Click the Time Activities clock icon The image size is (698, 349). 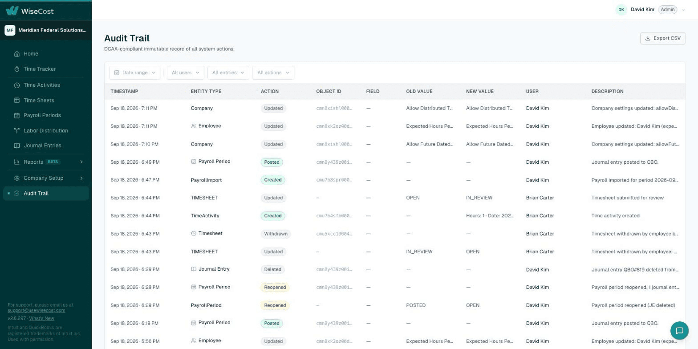(x=17, y=85)
